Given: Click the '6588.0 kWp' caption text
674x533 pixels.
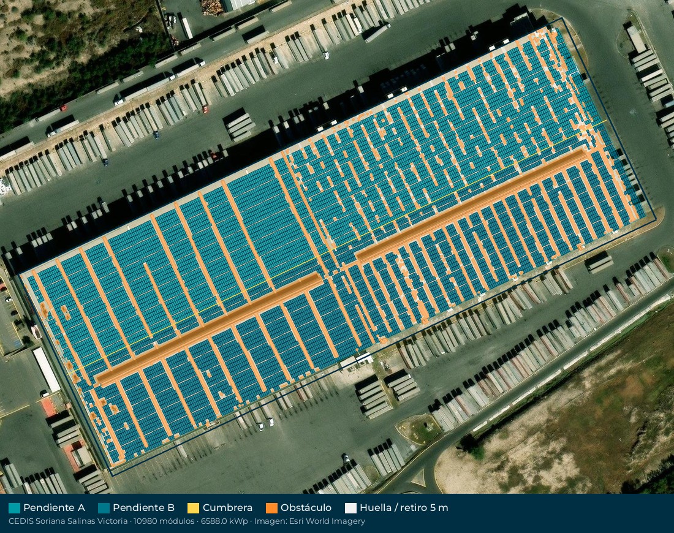Looking at the screenshot, I should coord(224,521).
